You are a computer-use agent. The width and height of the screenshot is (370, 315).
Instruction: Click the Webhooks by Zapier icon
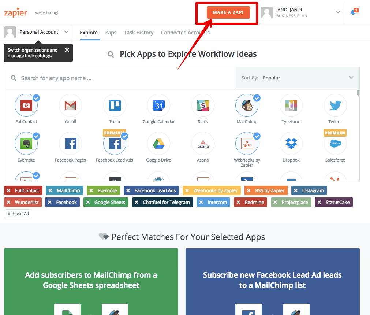pos(247,143)
